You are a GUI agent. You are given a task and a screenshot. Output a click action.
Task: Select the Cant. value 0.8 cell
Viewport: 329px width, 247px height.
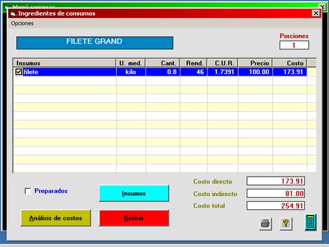[x=163, y=72]
